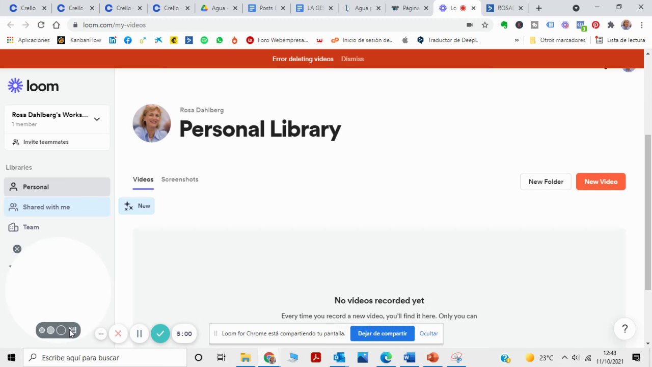The height and width of the screenshot is (367, 652).
Task: Pause the Loom recording
Action: click(x=139, y=333)
